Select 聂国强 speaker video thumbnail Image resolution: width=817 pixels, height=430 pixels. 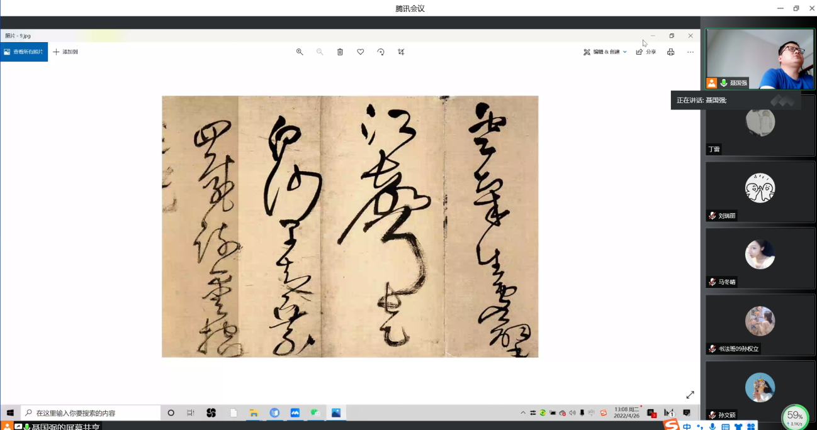coord(760,58)
